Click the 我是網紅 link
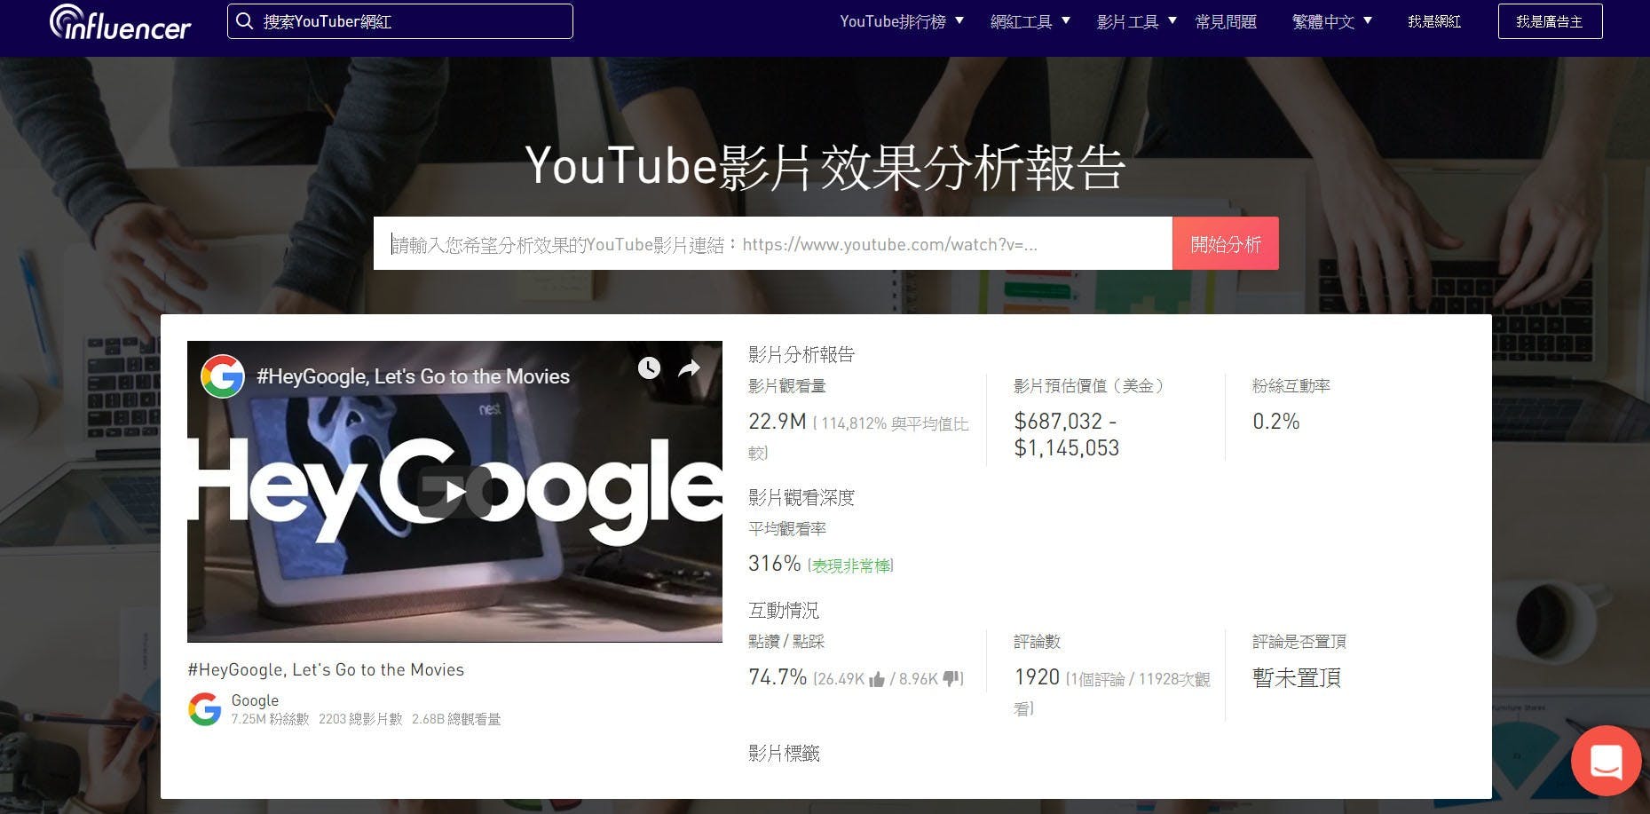Viewport: 1650px width, 814px height. [1434, 21]
